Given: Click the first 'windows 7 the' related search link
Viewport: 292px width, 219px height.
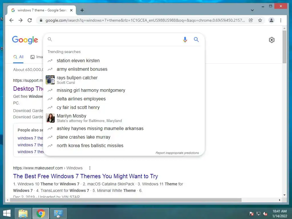Looking at the screenshot, I should (30, 138).
